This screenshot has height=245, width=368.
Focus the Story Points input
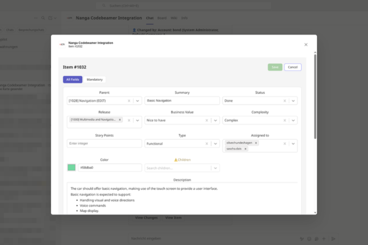(x=104, y=143)
